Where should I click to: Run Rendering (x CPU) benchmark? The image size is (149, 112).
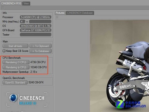point(16,67)
